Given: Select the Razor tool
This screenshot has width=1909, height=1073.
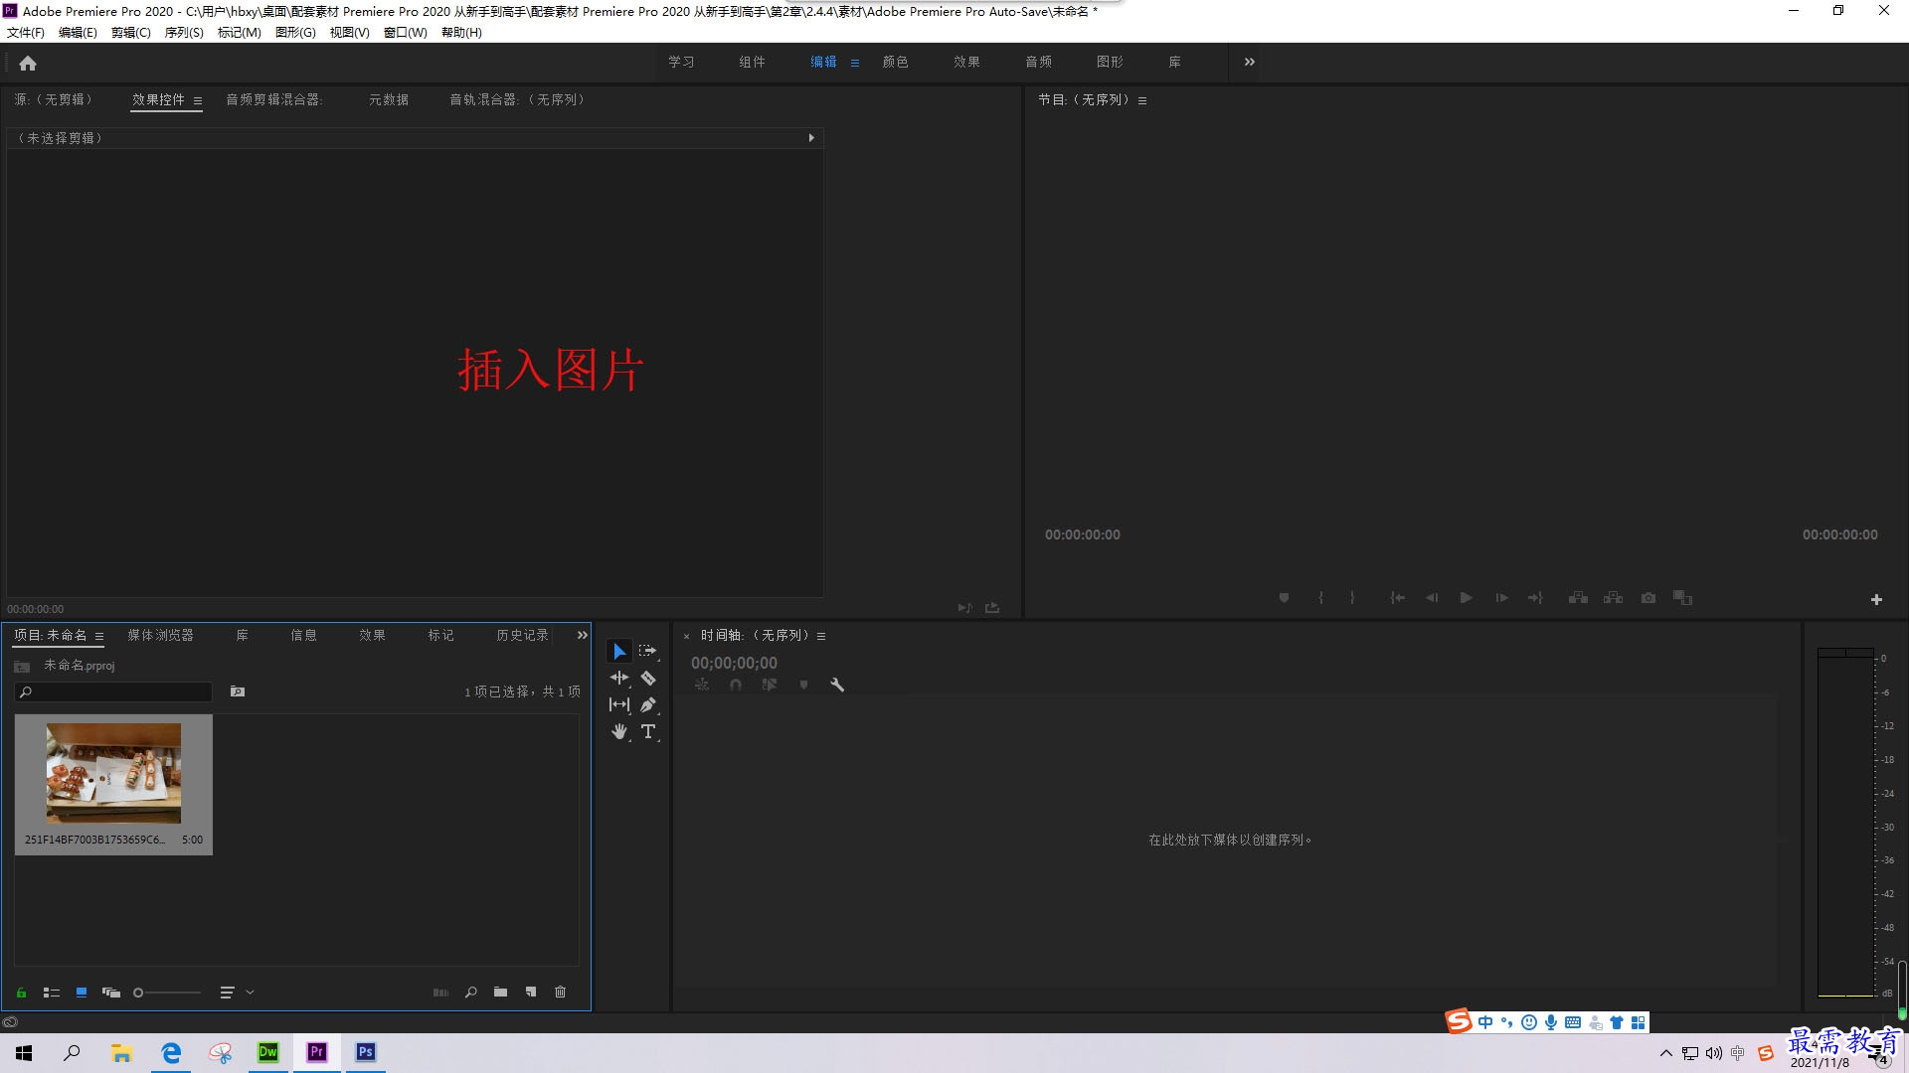Looking at the screenshot, I should (x=648, y=678).
